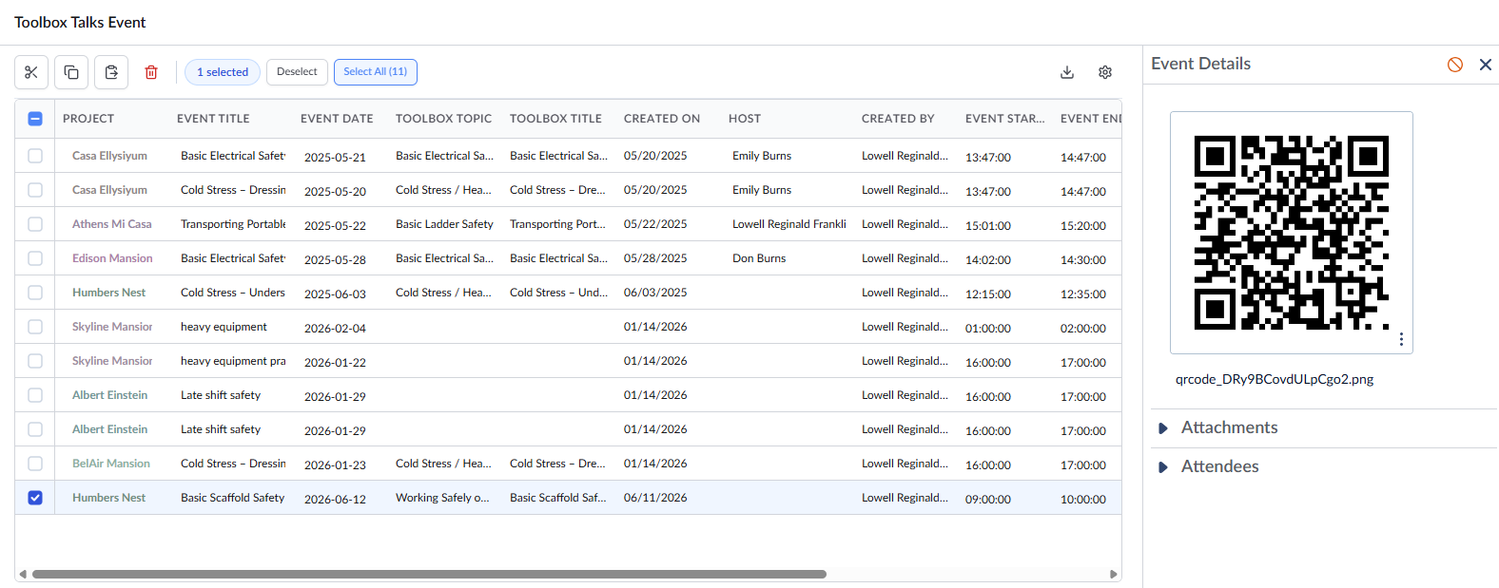This screenshot has height=588, width=1499.
Task: Open table settings gear icon
Action: [x=1105, y=72]
